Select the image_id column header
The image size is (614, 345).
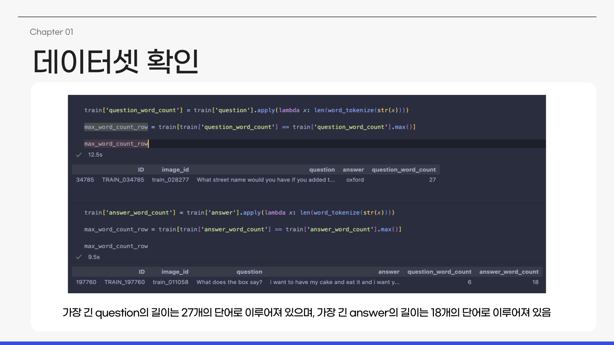pyautogui.click(x=175, y=170)
